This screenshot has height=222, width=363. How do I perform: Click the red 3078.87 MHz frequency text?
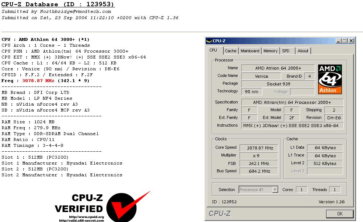pos(38,81)
